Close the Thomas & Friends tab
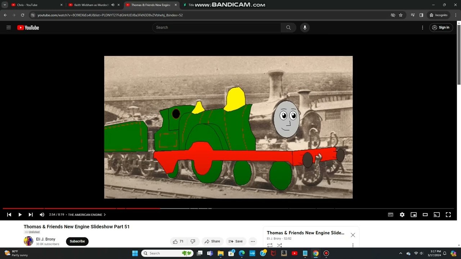 pos(176,5)
